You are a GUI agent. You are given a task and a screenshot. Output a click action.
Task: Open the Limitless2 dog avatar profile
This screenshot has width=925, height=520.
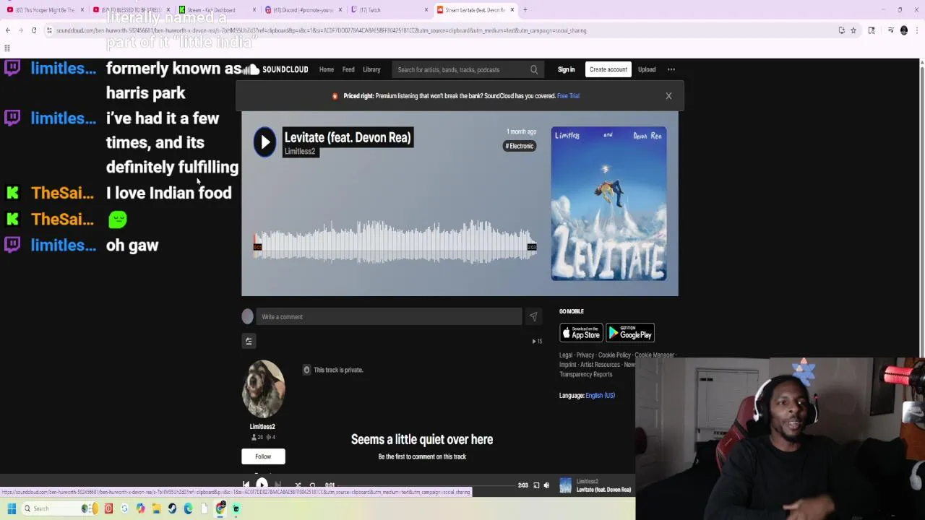point(263,389)
